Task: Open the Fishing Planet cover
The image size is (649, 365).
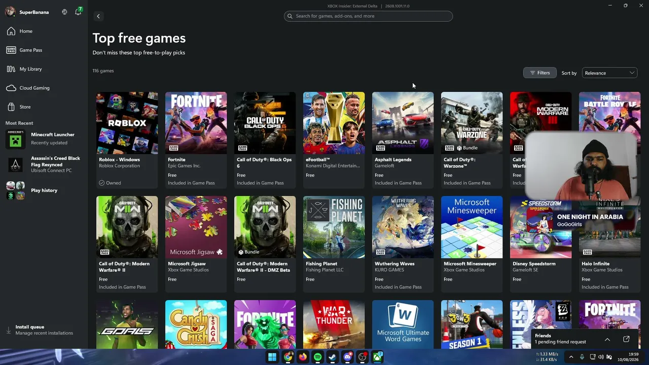Action: coord(334,227)
